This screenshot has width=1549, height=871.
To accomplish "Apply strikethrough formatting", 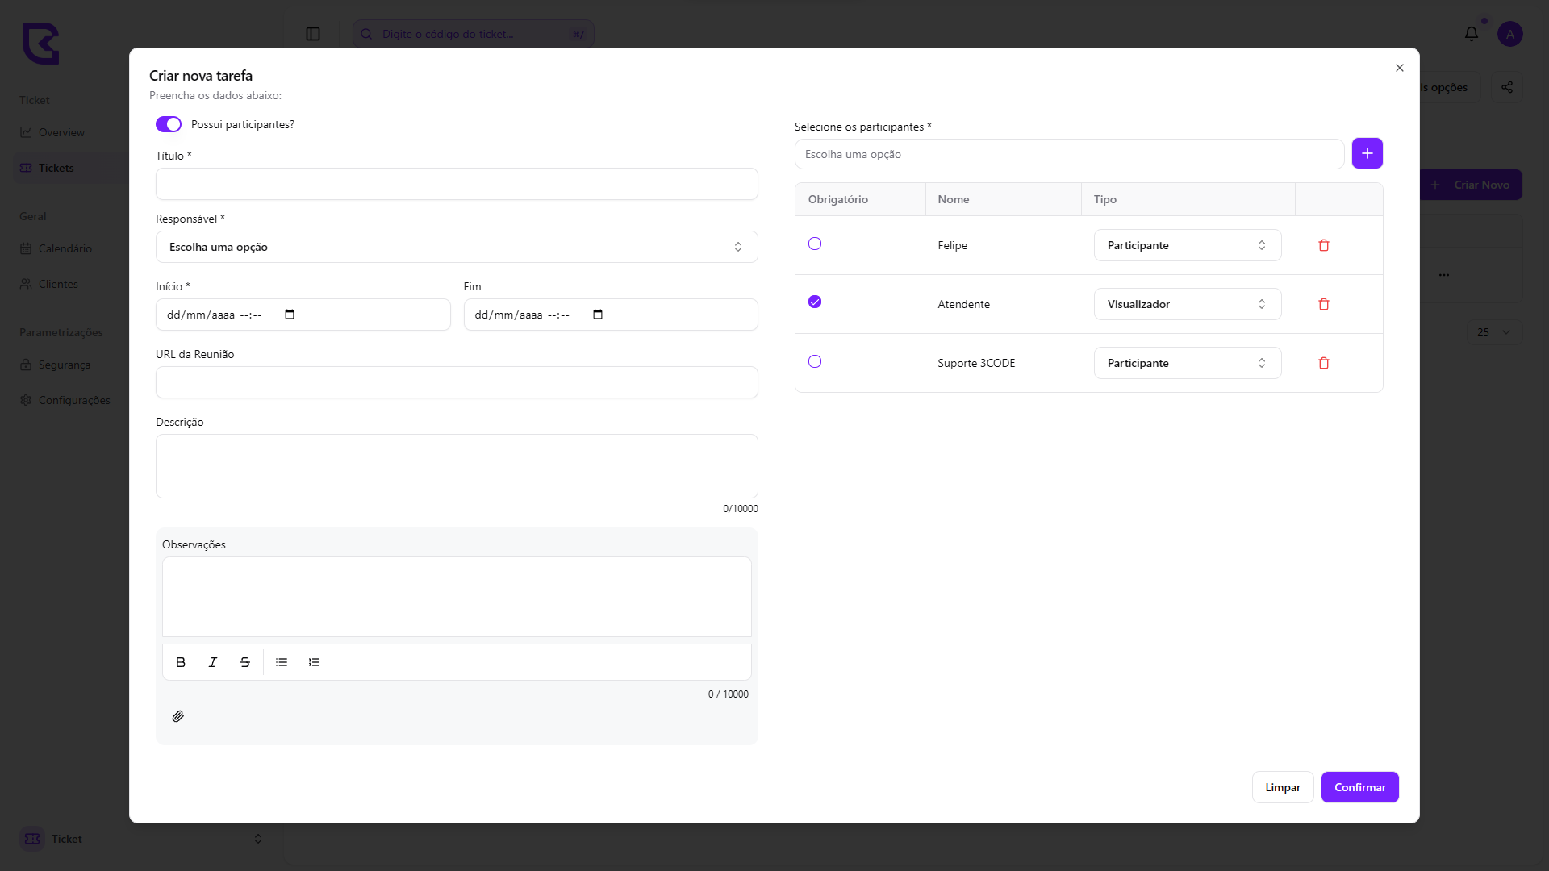I will (x=245, y=662).
